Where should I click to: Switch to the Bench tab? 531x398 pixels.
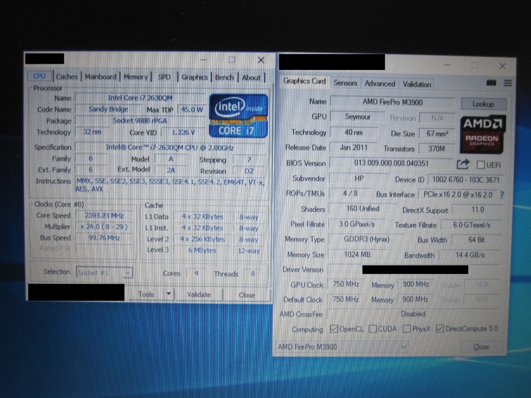(224, 77)
